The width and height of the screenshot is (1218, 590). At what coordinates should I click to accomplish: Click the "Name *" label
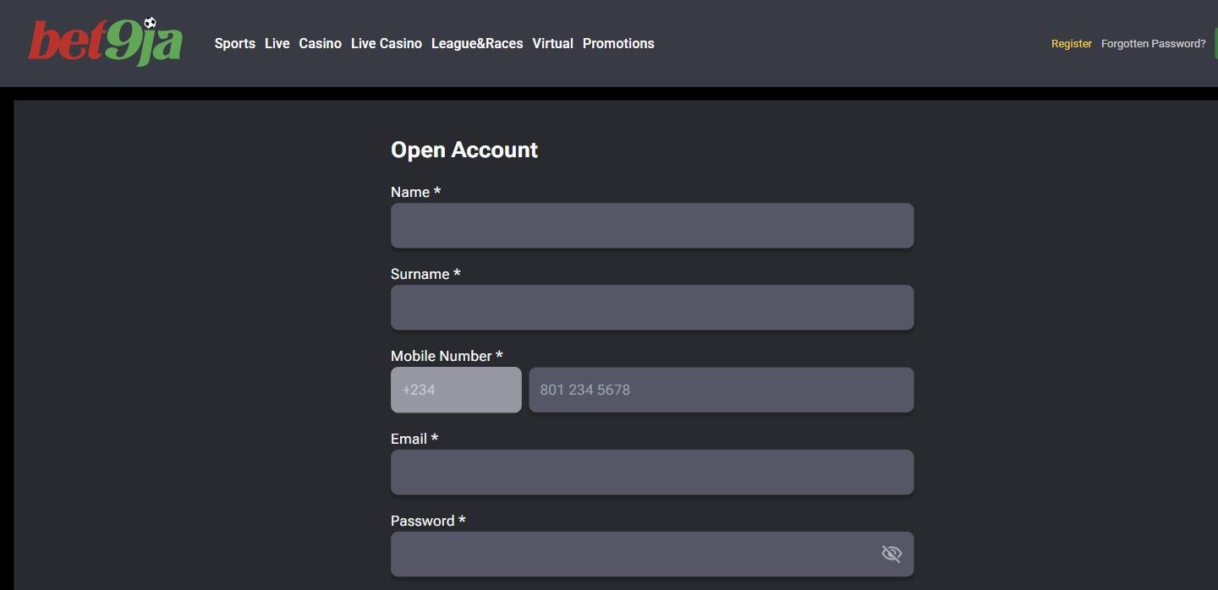click(415, 192)
